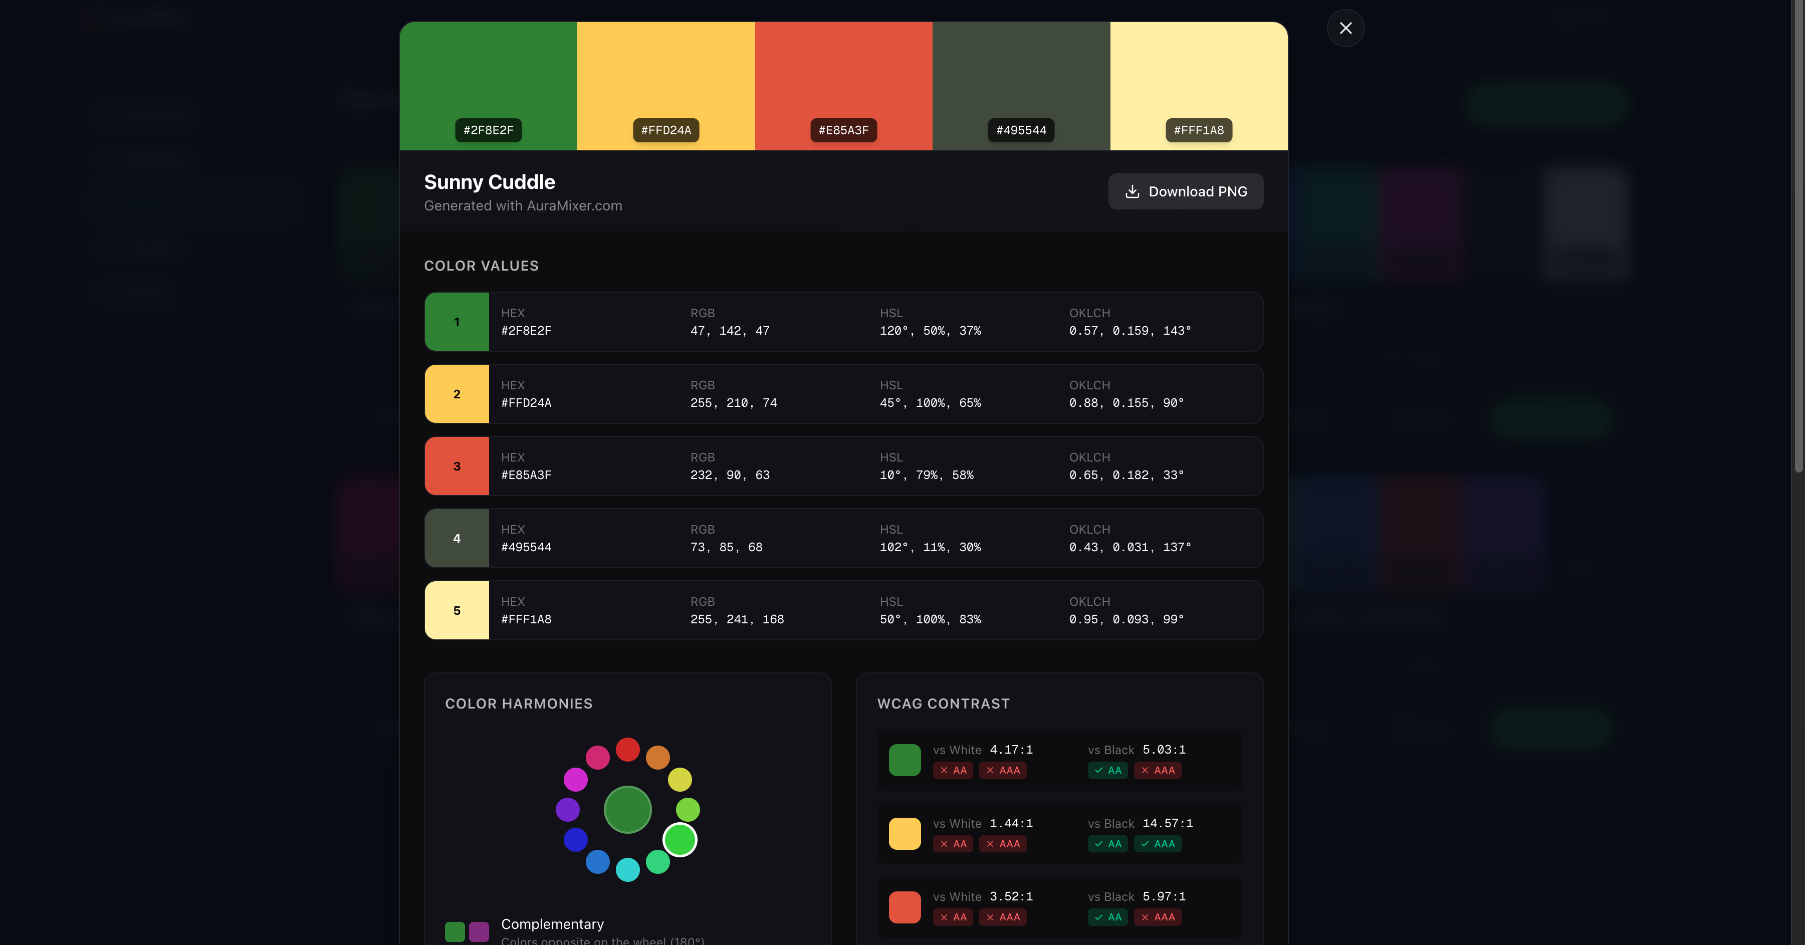The height and width of the screenshot is (945, 1805).
Task: Click the numbered chip 1 beside the green color row
Action: click(456, 322)
